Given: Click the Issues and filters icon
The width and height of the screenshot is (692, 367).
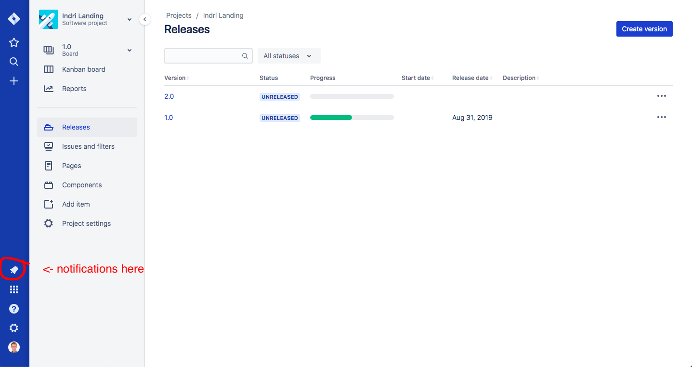Looking at the screenshot, I should [49, 146].
